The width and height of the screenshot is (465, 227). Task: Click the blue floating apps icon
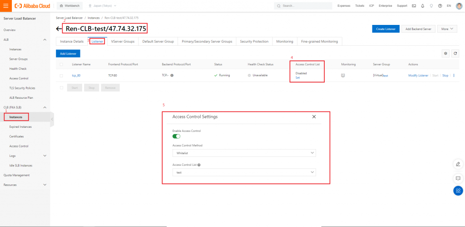(x=458, y=191)
